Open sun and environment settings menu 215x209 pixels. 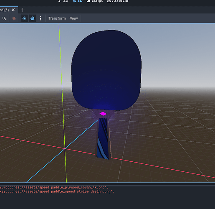40,18
